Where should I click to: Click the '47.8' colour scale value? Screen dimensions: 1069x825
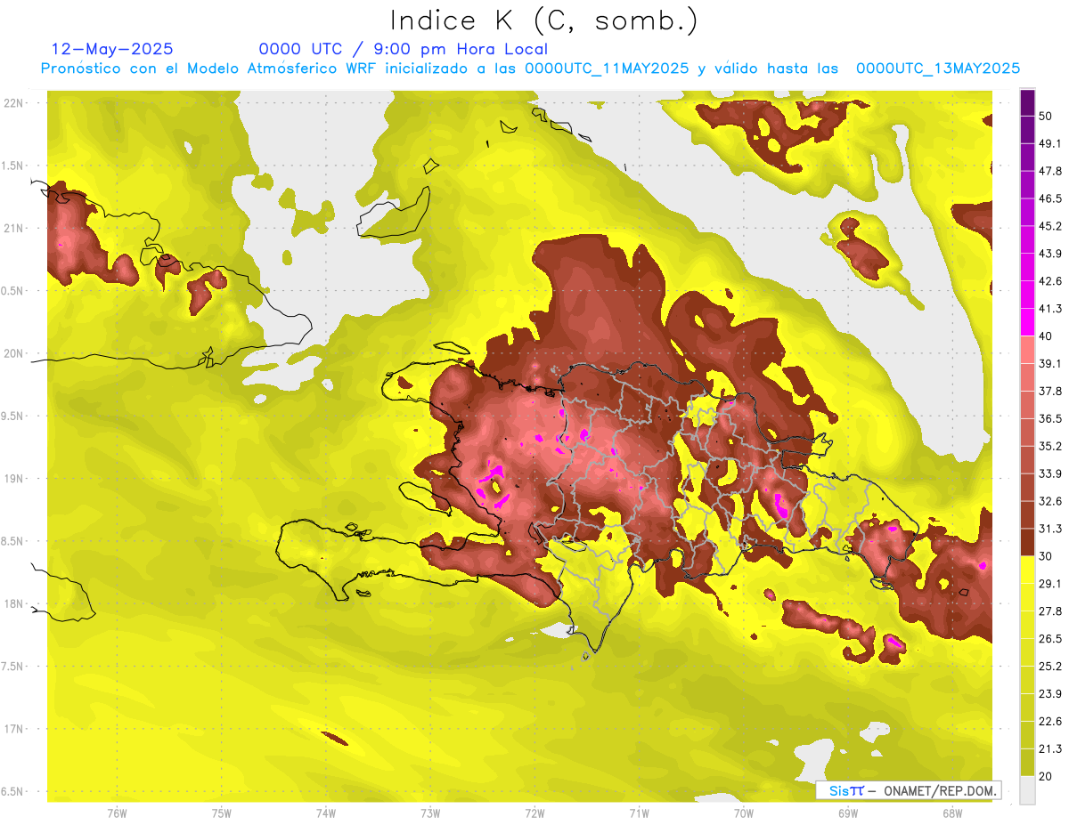[1050, 171]
